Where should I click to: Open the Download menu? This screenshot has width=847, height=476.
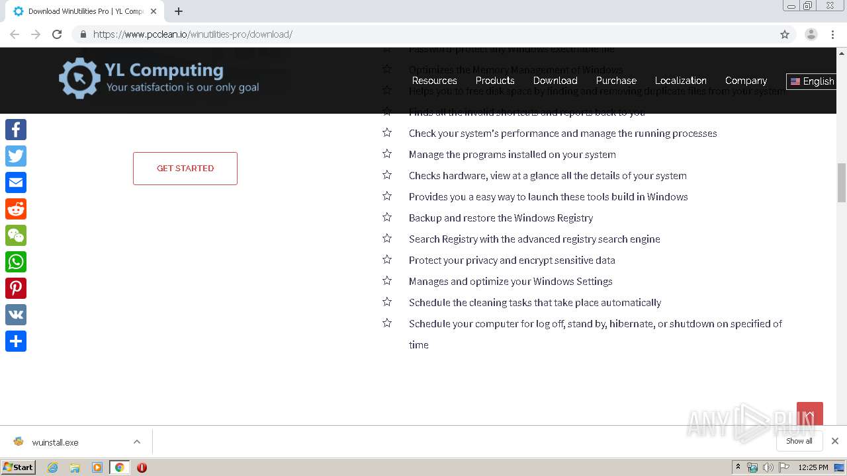tap(555, 81)
